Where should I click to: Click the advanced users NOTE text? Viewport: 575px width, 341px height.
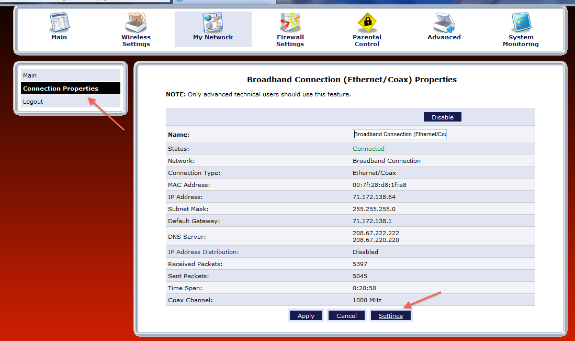[258, 94]
